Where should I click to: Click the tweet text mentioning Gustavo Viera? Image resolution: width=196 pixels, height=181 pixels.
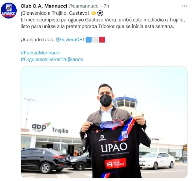[x=103, y=23]
